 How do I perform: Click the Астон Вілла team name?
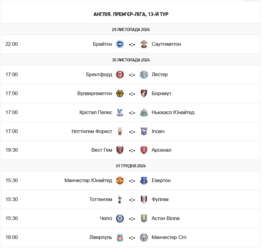166,218
